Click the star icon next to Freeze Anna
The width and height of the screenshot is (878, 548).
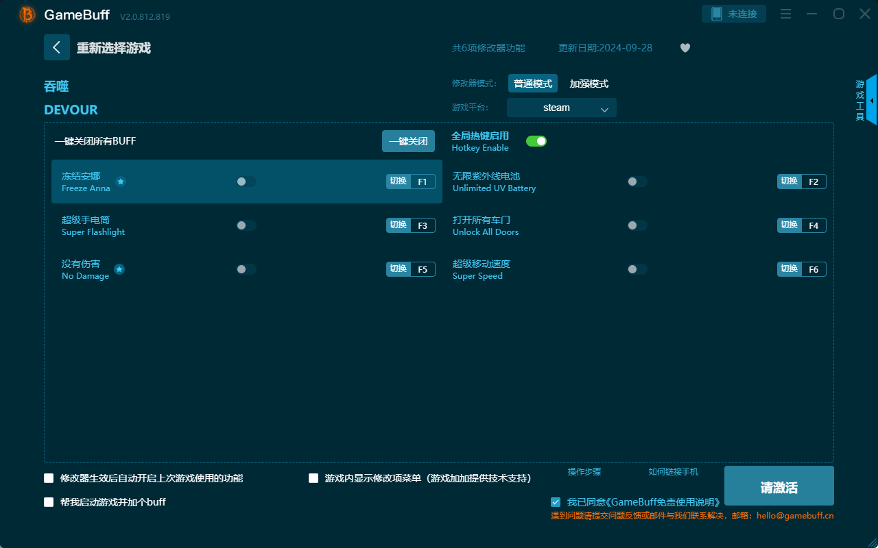tap(121, 182)
